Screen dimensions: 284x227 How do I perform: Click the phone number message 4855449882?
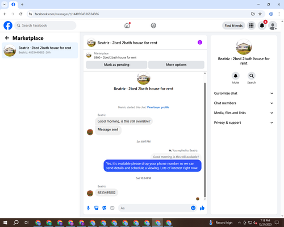[x=106, y=192]
